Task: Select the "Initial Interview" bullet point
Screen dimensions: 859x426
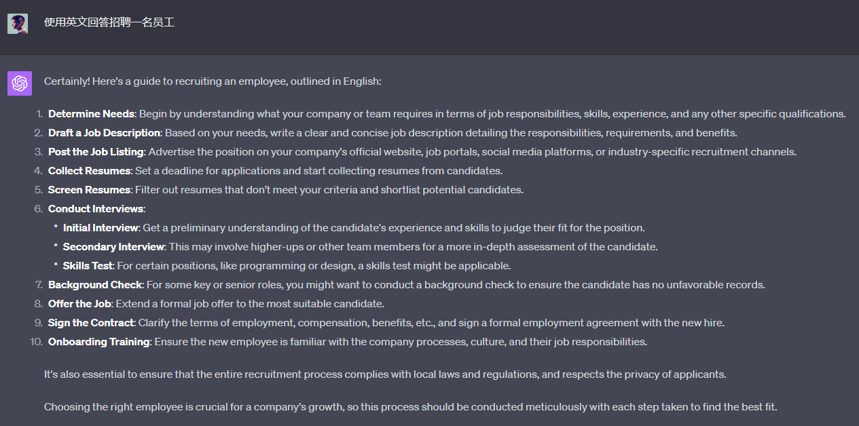Action: pos(100,228)
